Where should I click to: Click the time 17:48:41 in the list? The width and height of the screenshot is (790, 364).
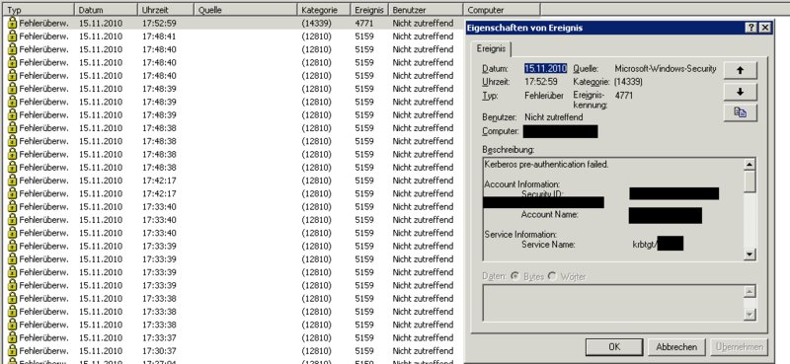pos(159,36)
